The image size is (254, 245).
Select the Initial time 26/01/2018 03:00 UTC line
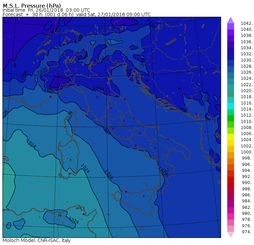click(46, 10)
